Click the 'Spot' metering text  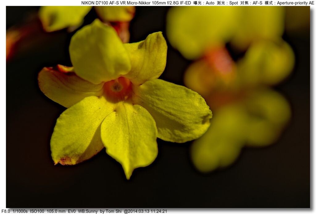click(234, 3)
